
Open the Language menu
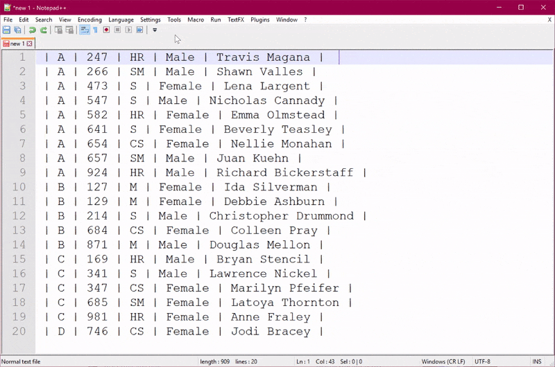121,20
